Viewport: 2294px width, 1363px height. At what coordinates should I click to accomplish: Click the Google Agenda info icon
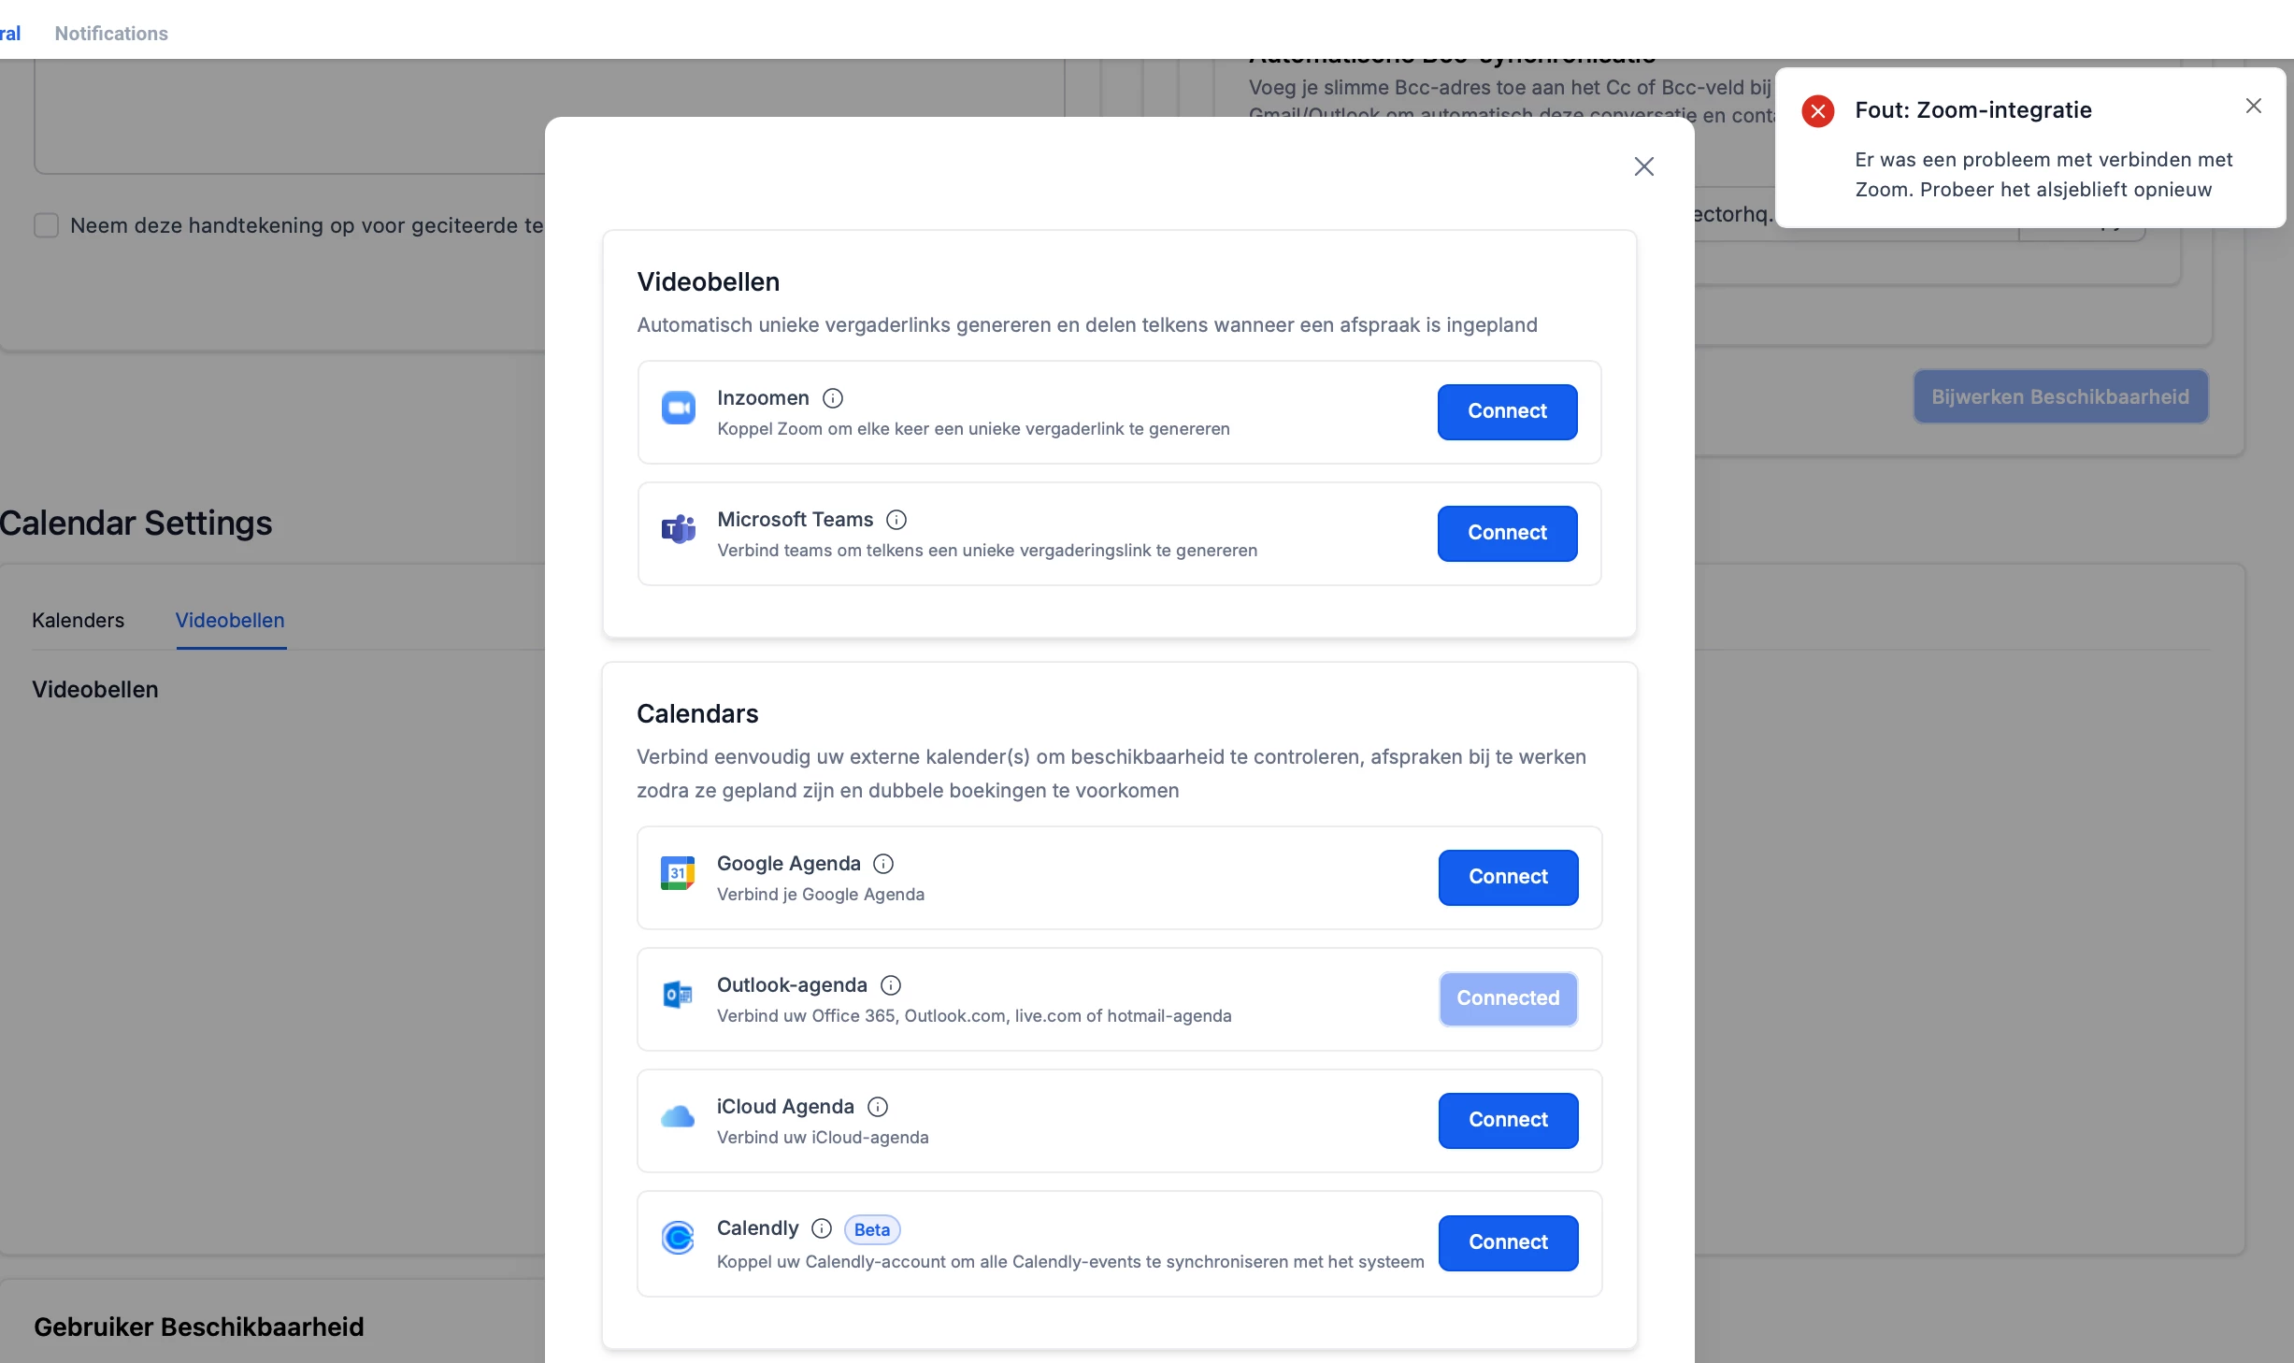point(883,864)
